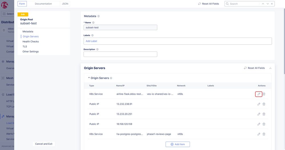
Task: Go to Health Checks in side navigation
Action: coord(31,42)
